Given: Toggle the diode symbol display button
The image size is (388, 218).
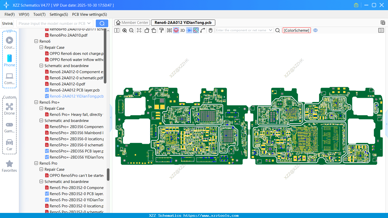Looking at the screenshot, I should click(x=189, y=30).
